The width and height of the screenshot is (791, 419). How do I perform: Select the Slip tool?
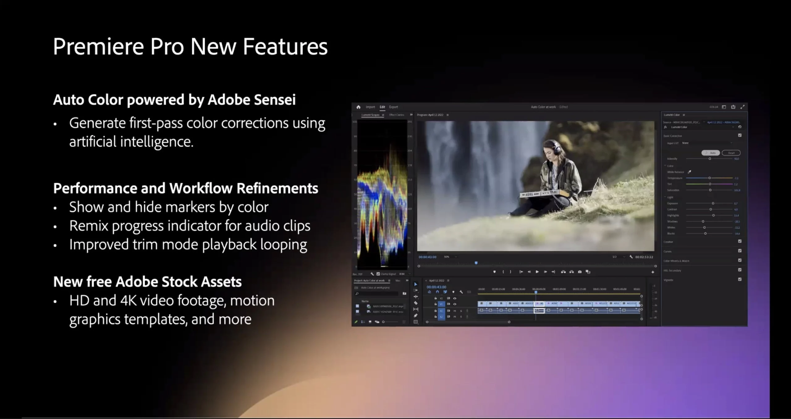pyautogui.click(x=416, y=309)
